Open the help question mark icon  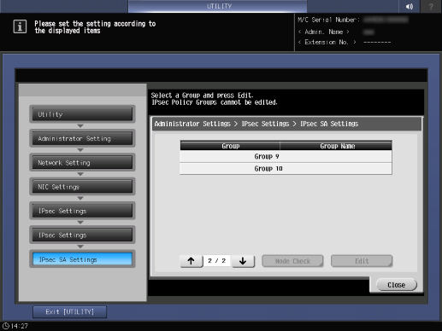(x=431, y=6)
